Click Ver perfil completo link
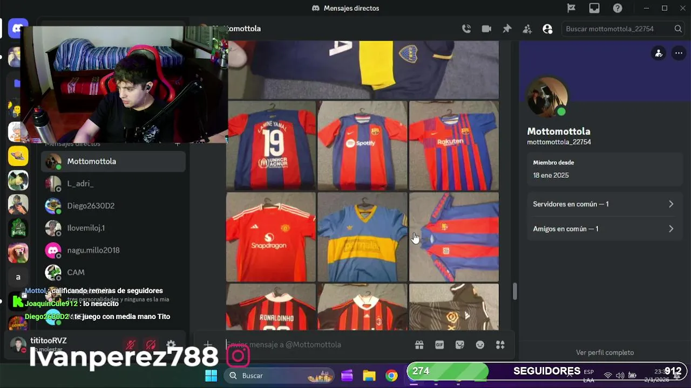The width and height of the screenshot is (691, 388). tap(605, 352)
